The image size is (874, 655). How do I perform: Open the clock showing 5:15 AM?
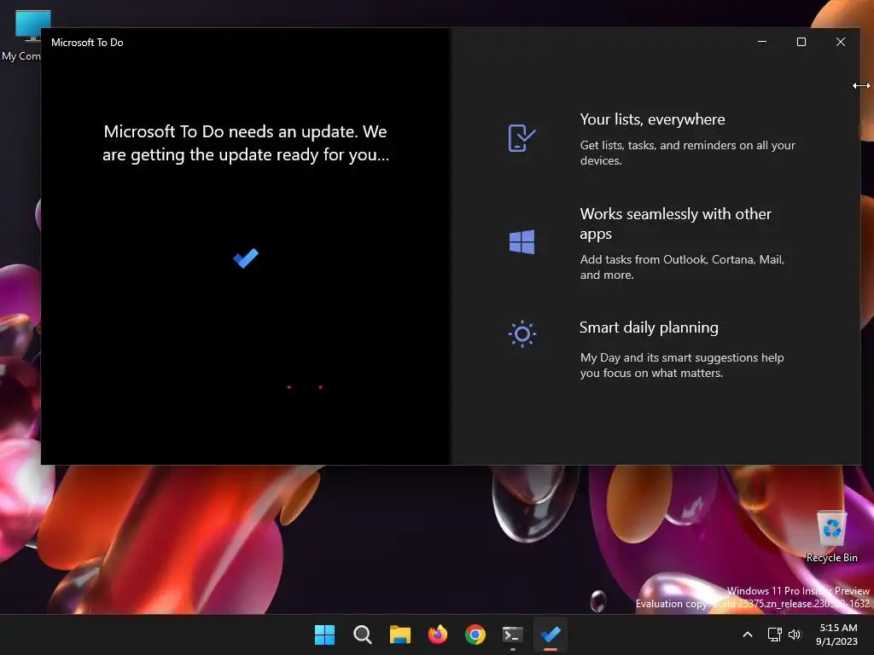tap(836, 635)
